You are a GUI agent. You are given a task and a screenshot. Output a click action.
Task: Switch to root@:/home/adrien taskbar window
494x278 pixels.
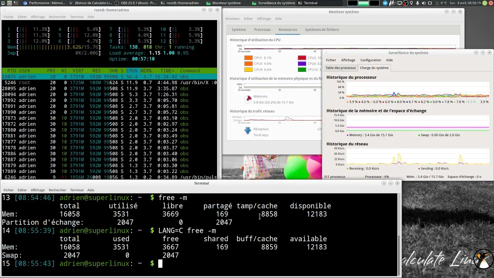pyautogui.click(x=179, y=3)
